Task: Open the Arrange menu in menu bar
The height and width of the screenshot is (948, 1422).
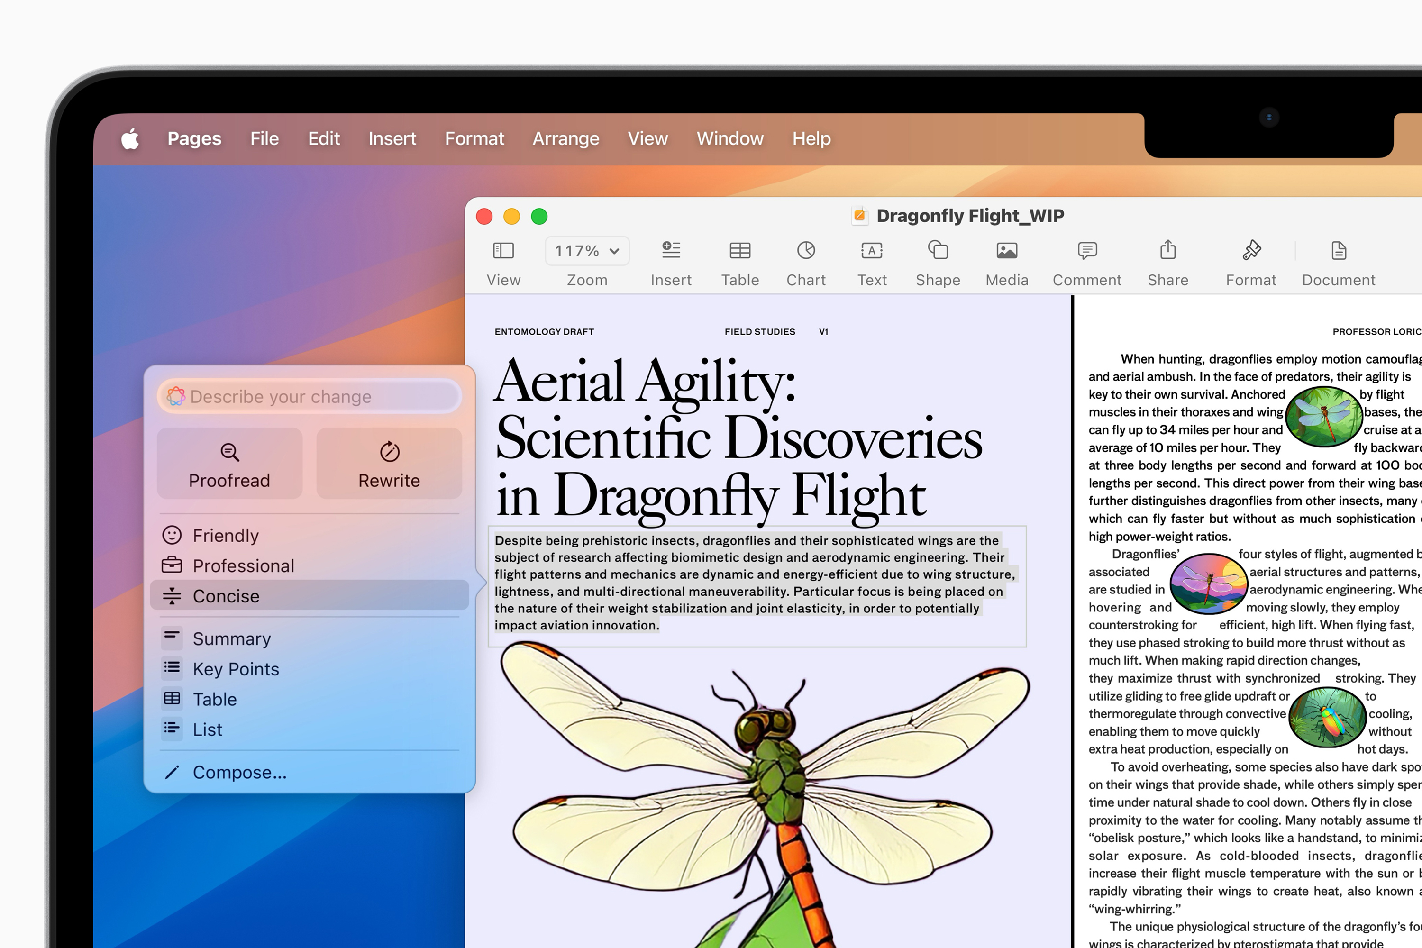Action: tap(565, 139)
